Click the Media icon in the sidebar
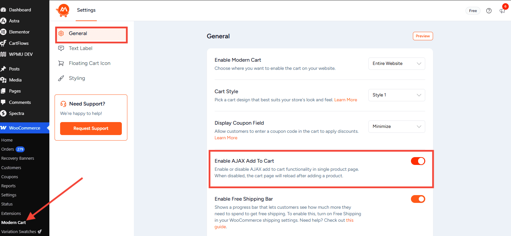This screenshot has width=511, height=236. pos(4,80)
